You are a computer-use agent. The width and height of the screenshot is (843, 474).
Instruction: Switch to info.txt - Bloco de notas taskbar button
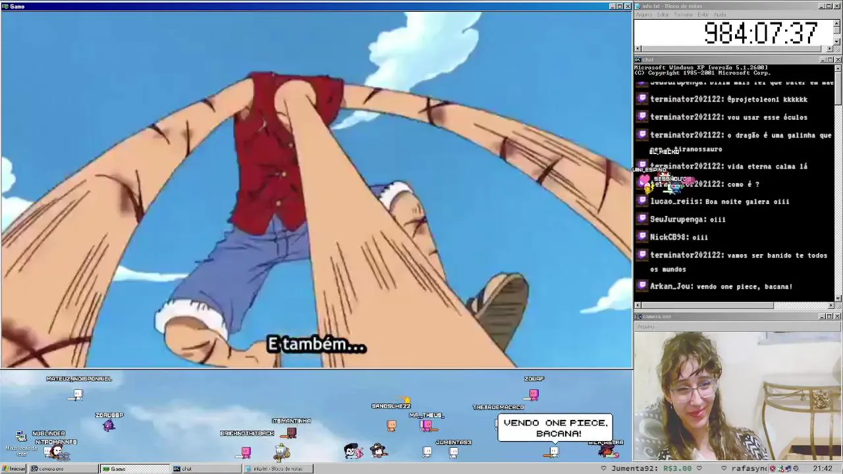[x=277, y=469]
